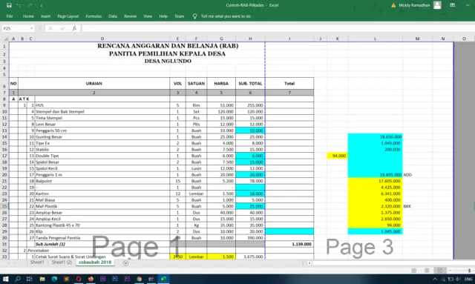Switch to the Insert ribbon tab

46,16
